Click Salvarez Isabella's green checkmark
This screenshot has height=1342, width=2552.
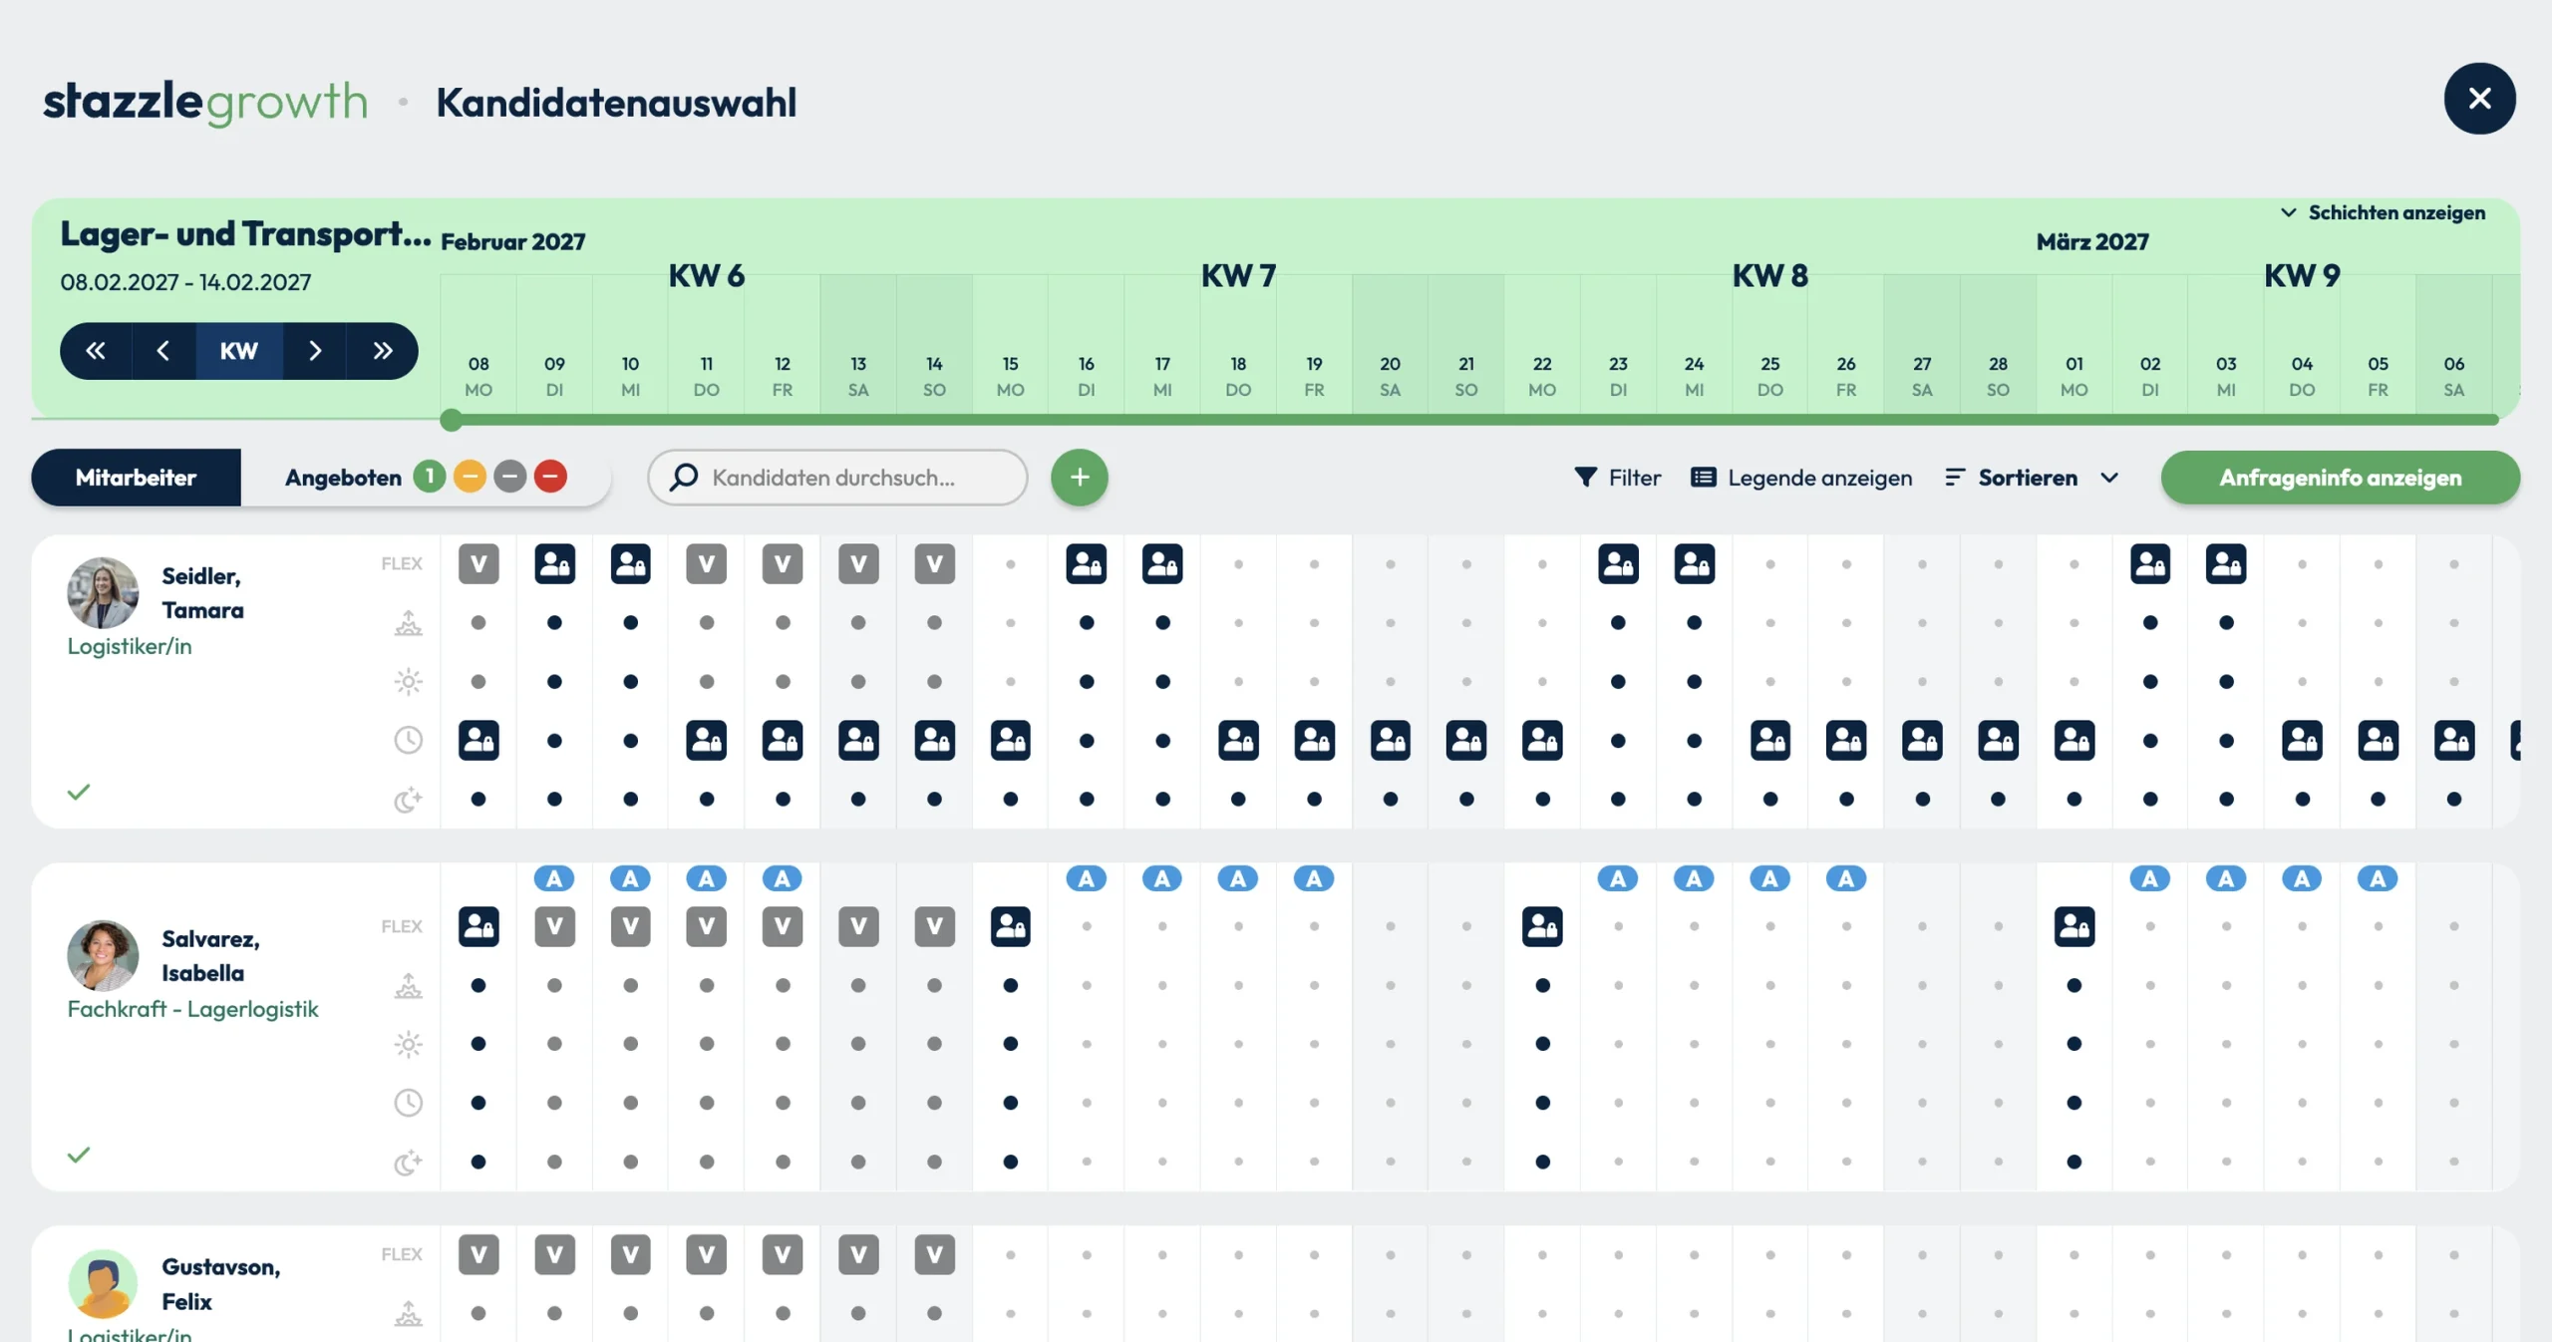pyautogui.click(x=79, y=1155)
